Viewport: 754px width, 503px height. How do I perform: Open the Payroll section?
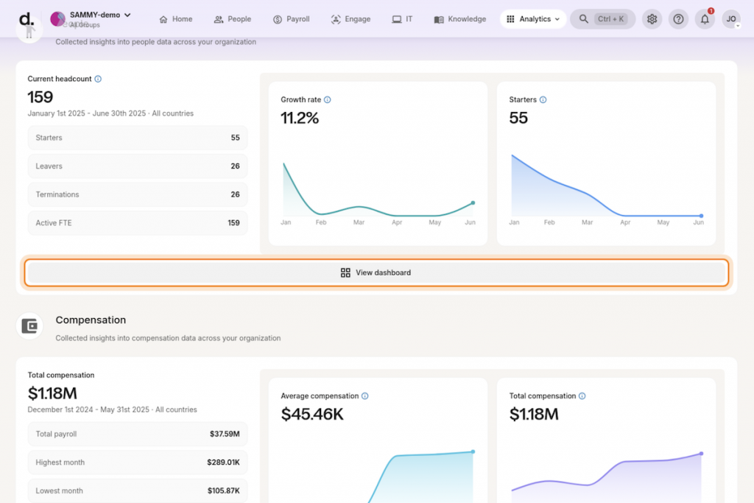[291, 19]
